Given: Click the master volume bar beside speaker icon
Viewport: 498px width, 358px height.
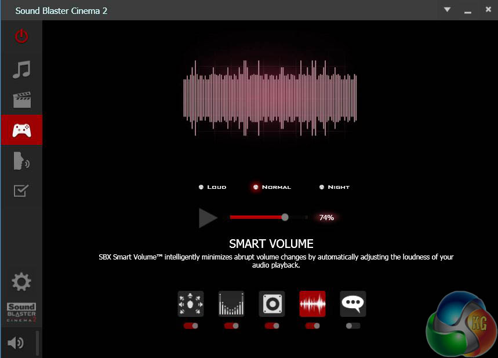Looking at the screenshot, I should [x=38, y=343].
